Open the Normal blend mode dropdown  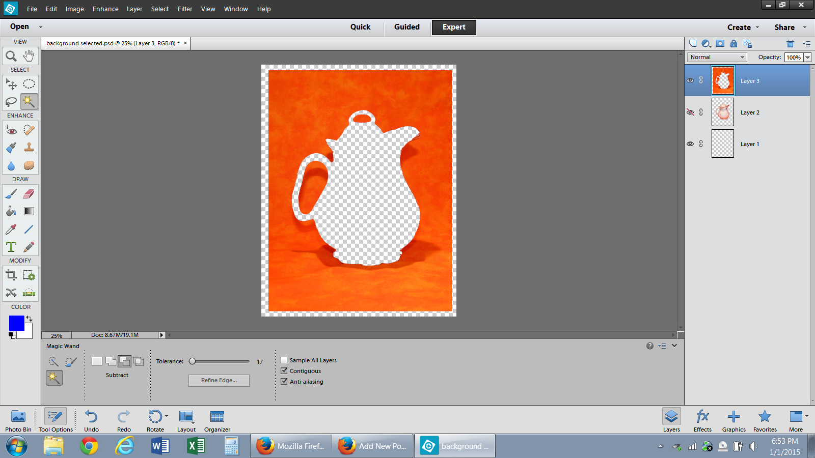point(717,57)
